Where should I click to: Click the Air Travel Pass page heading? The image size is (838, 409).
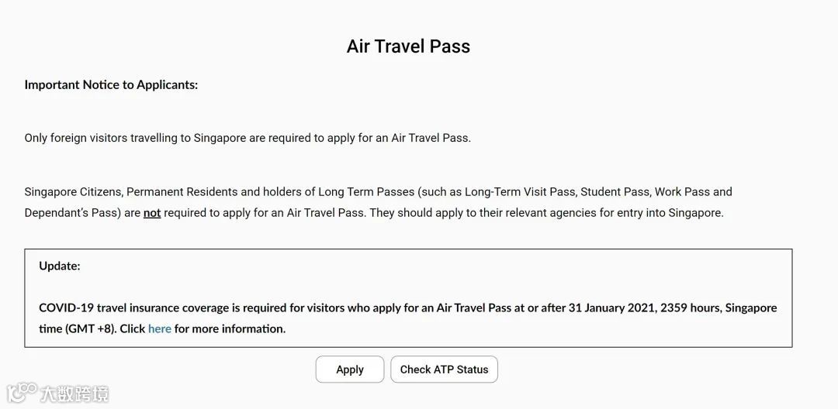pos(408,46)
